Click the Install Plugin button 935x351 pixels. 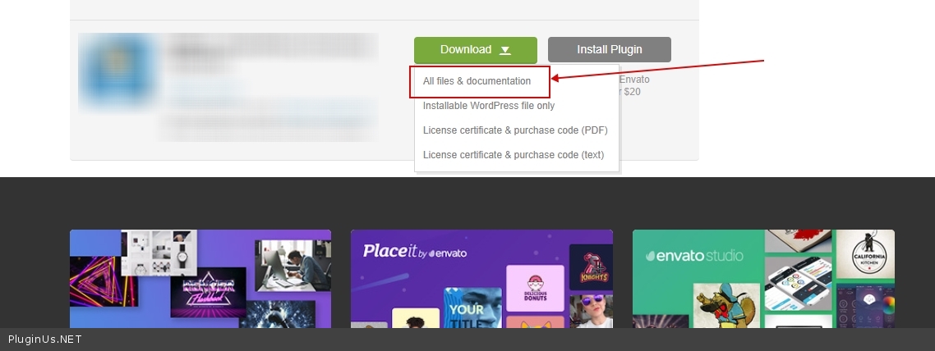(609, 50)
